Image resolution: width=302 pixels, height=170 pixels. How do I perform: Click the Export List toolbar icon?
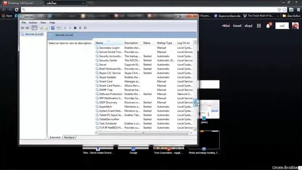pyautogui.click(x=46, y=28)
